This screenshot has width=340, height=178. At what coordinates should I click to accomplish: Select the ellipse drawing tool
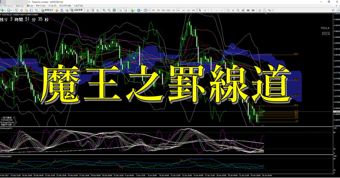248,10
